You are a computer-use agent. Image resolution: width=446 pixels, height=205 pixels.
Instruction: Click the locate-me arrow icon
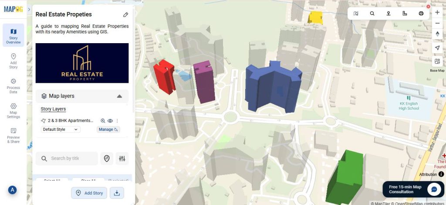[x=437, y=48]
